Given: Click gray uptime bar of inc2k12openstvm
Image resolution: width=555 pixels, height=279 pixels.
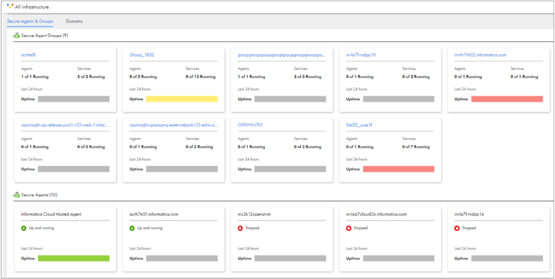Looking at the screenshot, I should tap(290, 258).
